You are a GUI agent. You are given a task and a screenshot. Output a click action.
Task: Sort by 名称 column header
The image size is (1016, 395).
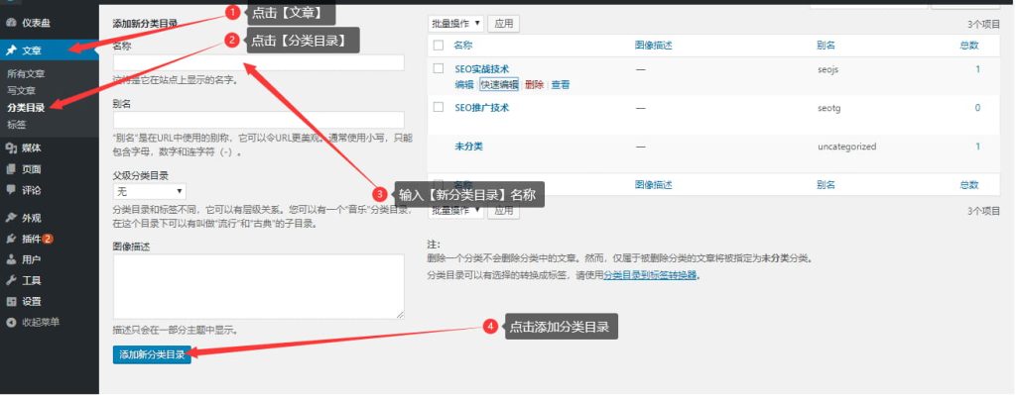(x=463, y=46)
